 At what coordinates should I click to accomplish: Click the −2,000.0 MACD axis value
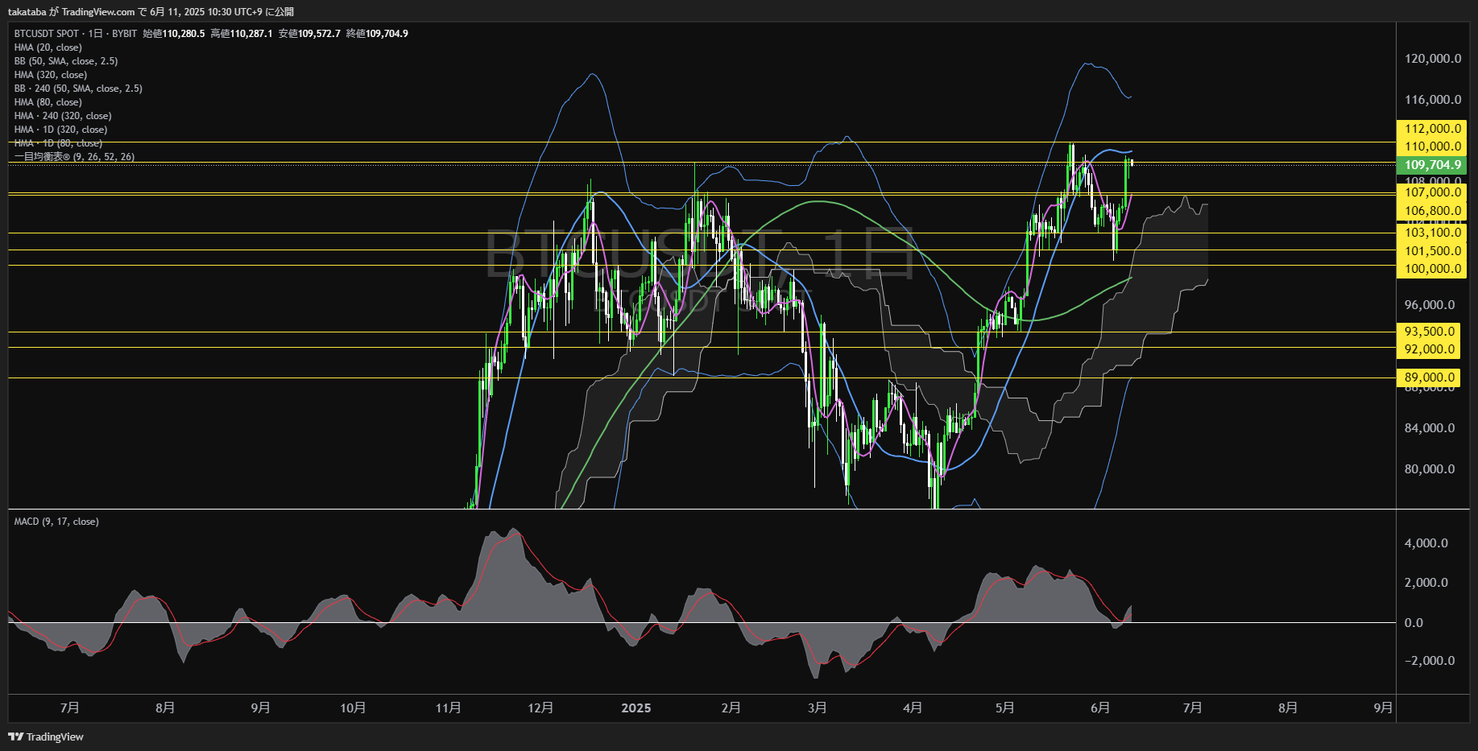point(1430,661)
